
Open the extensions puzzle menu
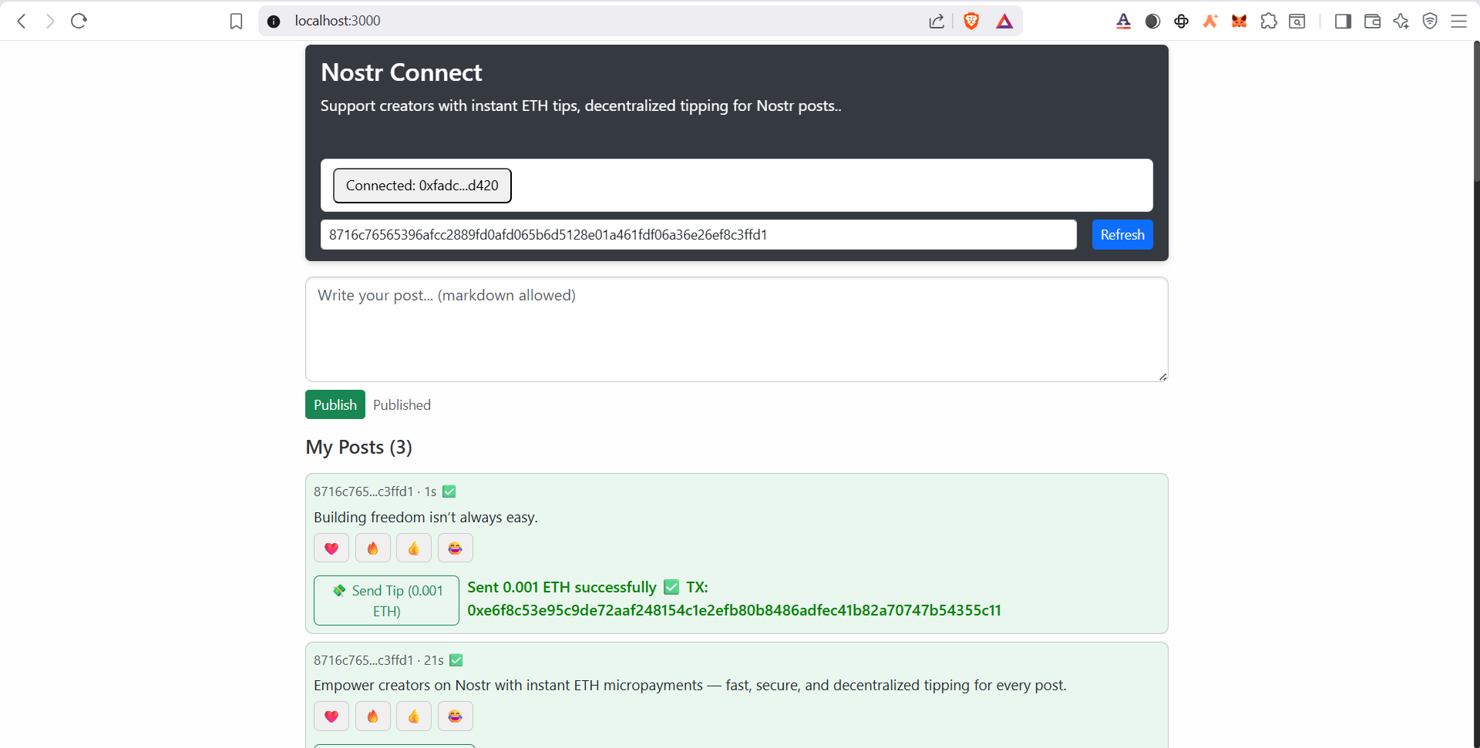[1268, 21]
